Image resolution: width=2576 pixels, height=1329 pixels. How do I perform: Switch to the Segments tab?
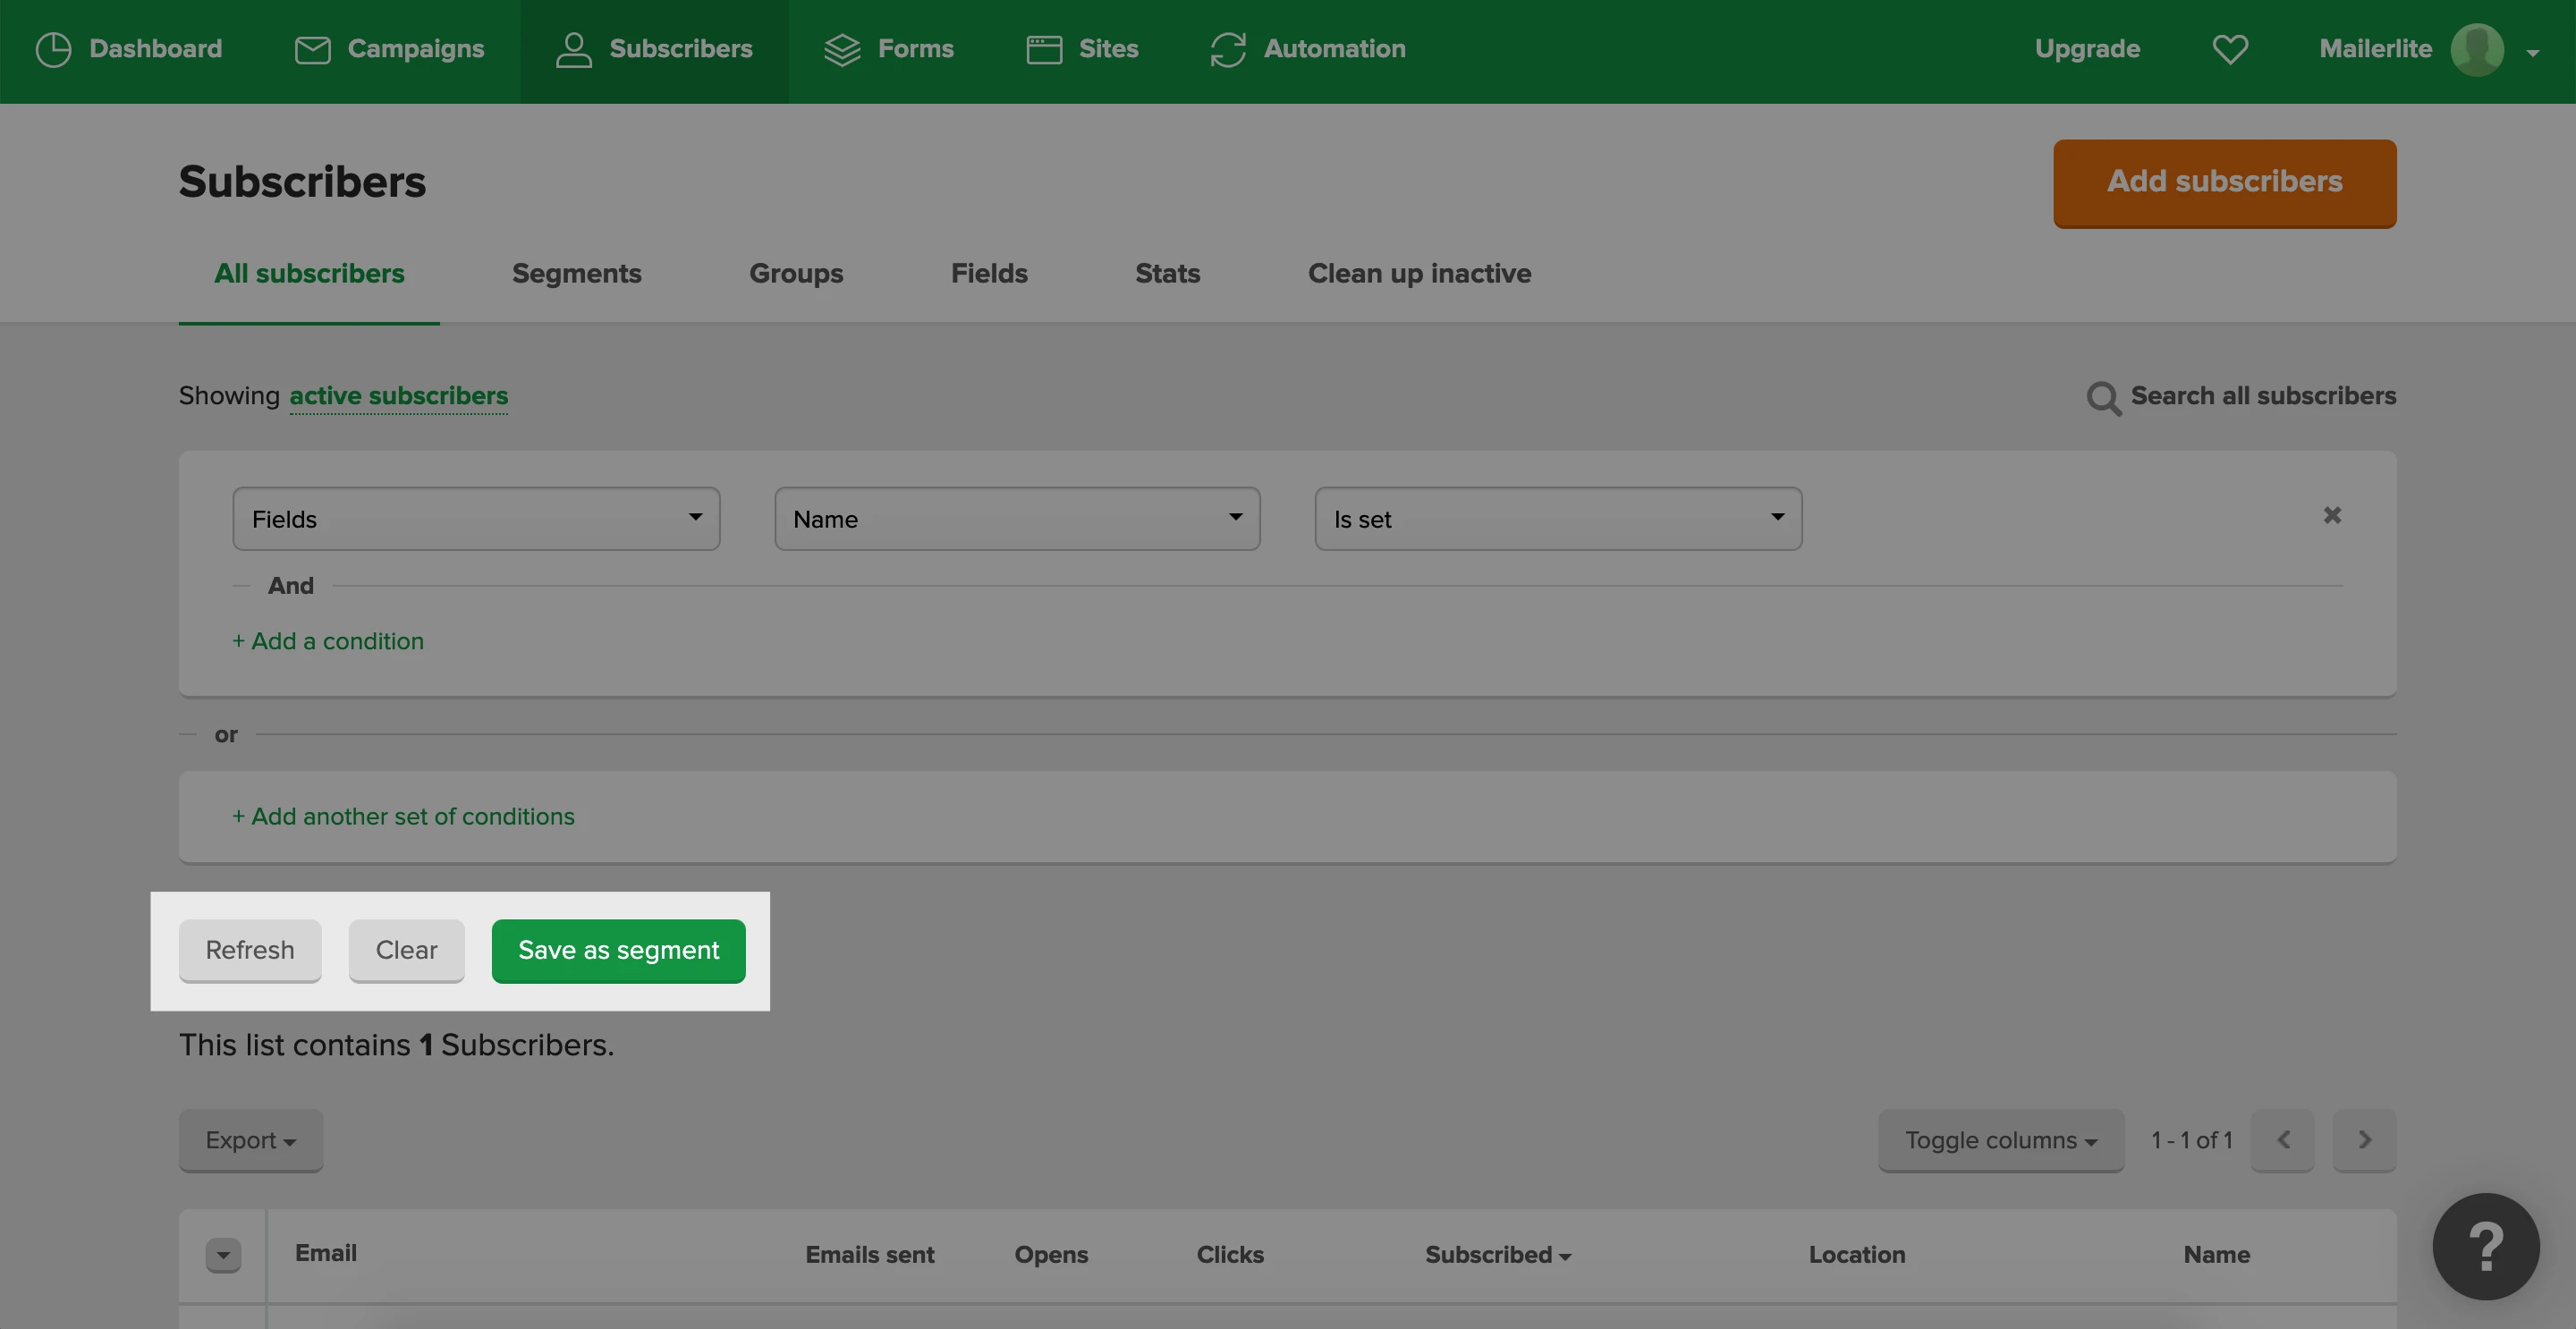(x=576, y=273)
